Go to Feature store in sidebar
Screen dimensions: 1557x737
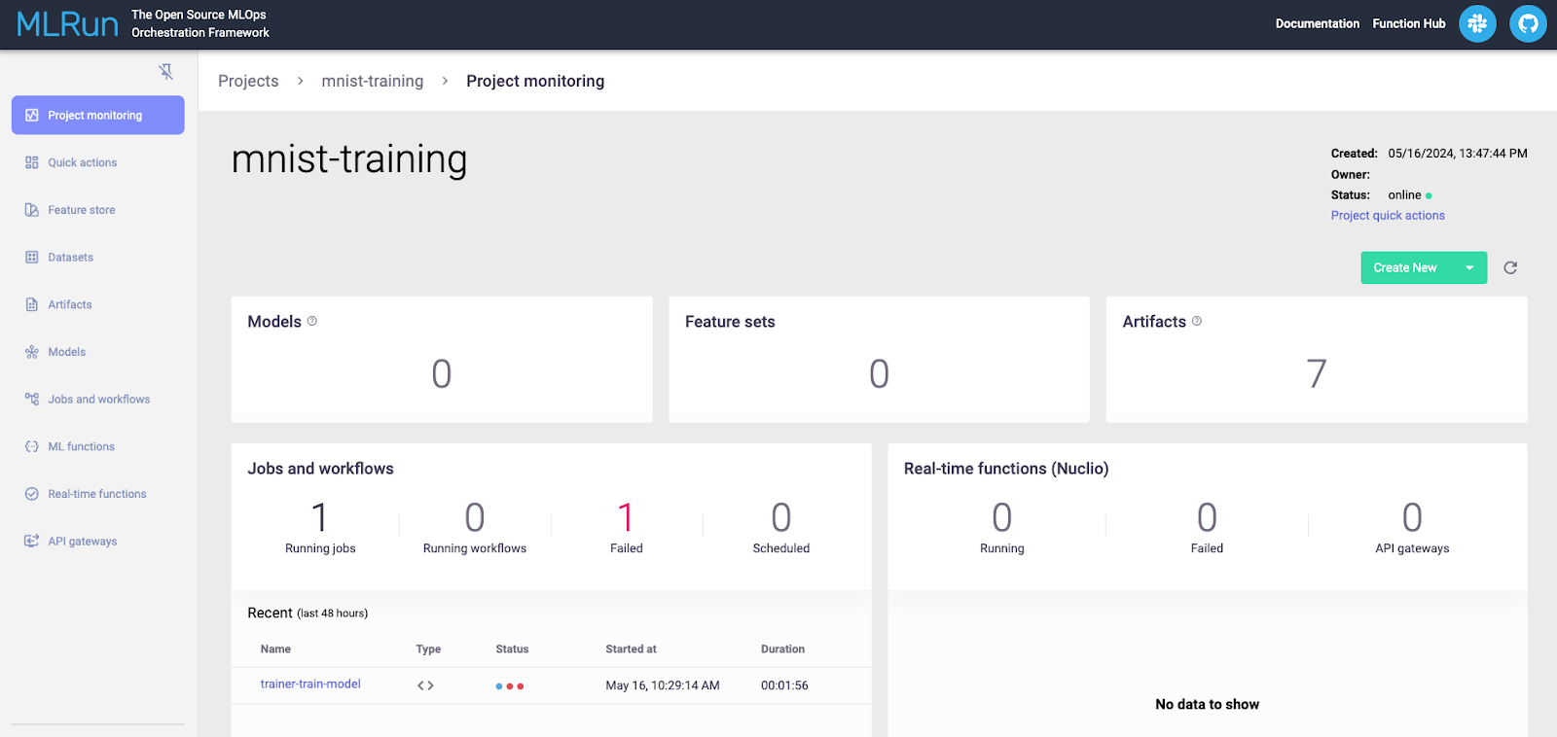(x=82, y=210)
